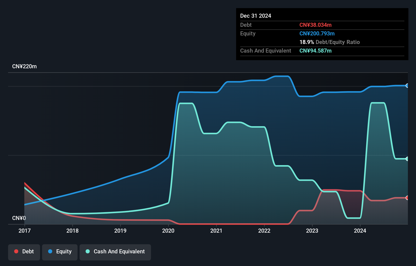Click the Dec 31 2024 tooltip date
The width and height of the screenshot is (416, 266).
click(x=256, y=16)
